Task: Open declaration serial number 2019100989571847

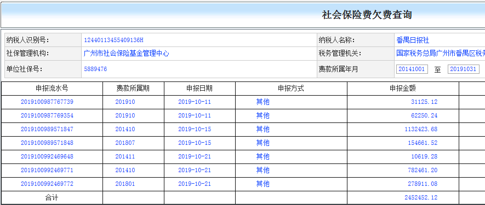Action: point(47,129)
